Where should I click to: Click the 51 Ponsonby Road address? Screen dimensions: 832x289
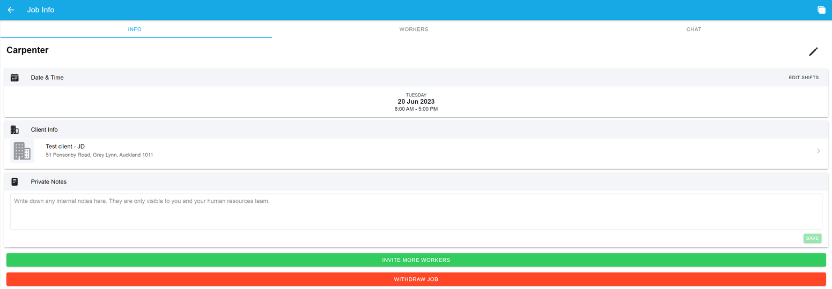click(x=99, y=155)
